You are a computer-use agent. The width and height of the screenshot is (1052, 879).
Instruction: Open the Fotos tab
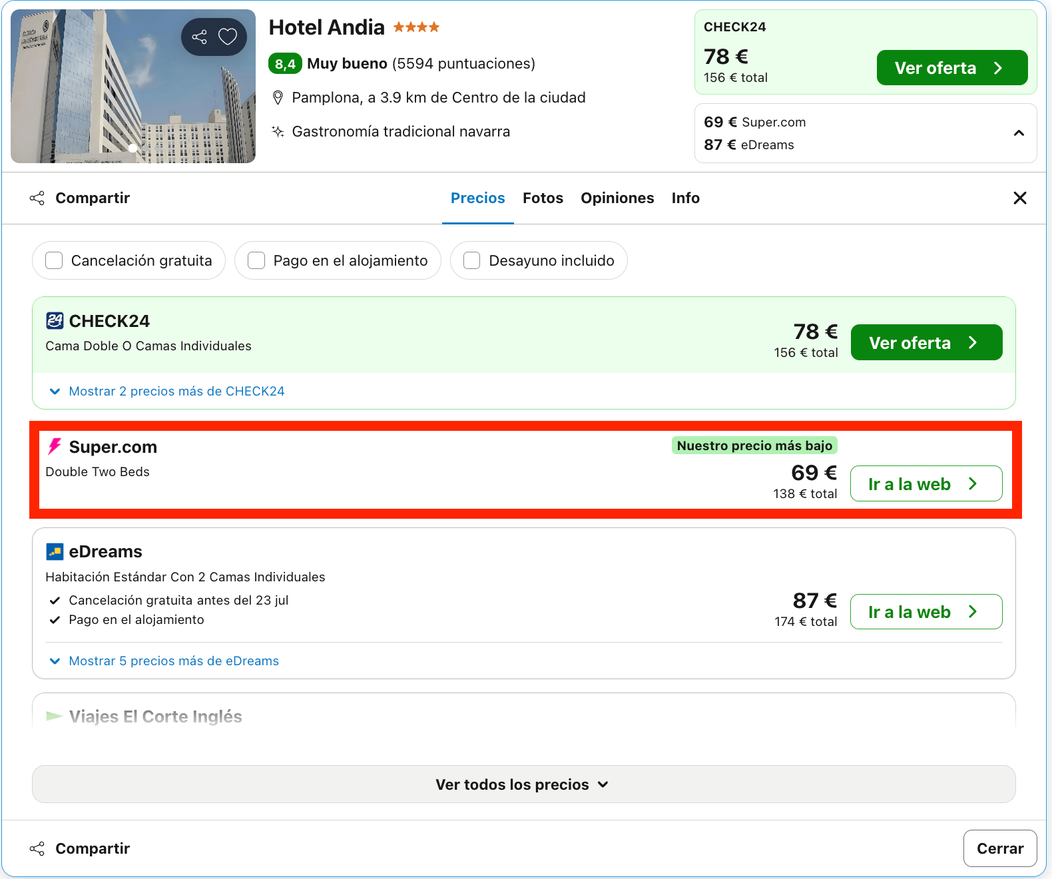point(543,198)
